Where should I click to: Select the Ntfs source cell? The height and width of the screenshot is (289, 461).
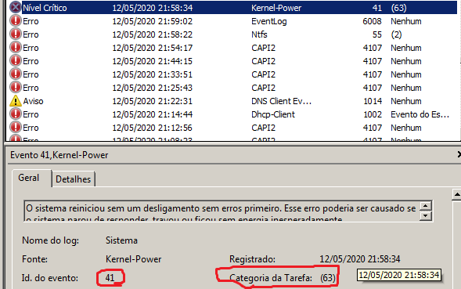pyautogui.click(x=259, y=34)
